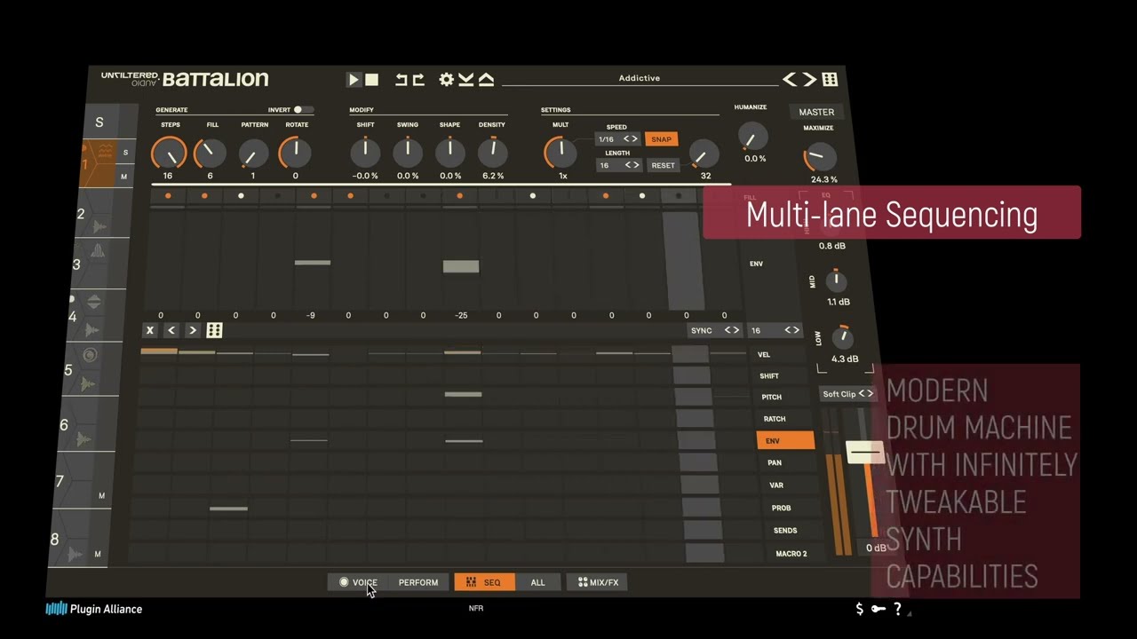Open the settings gear
The image size is (1137, 639).
click(x=447, y=80)
